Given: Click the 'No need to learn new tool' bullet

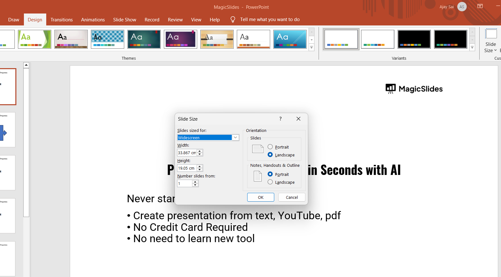Looking at the screenshot, I should coord(194,239).
